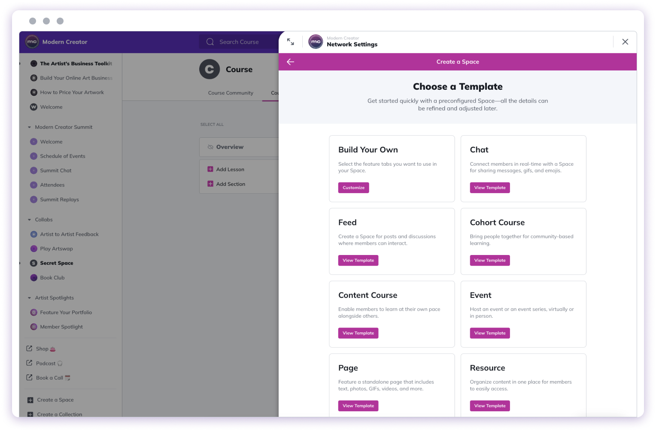656x431 pixels.
Task: View the Cohort Course template
Action: point(489,260)
